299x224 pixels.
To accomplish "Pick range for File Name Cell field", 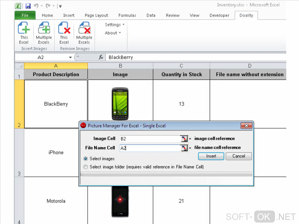I will click(x=184, y=148).
